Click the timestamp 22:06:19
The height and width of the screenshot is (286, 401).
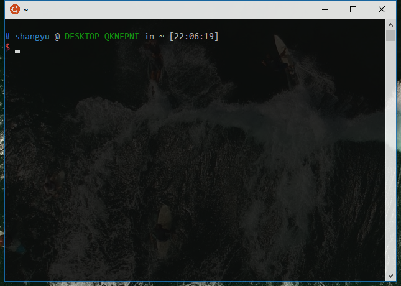tap(193, 37)
